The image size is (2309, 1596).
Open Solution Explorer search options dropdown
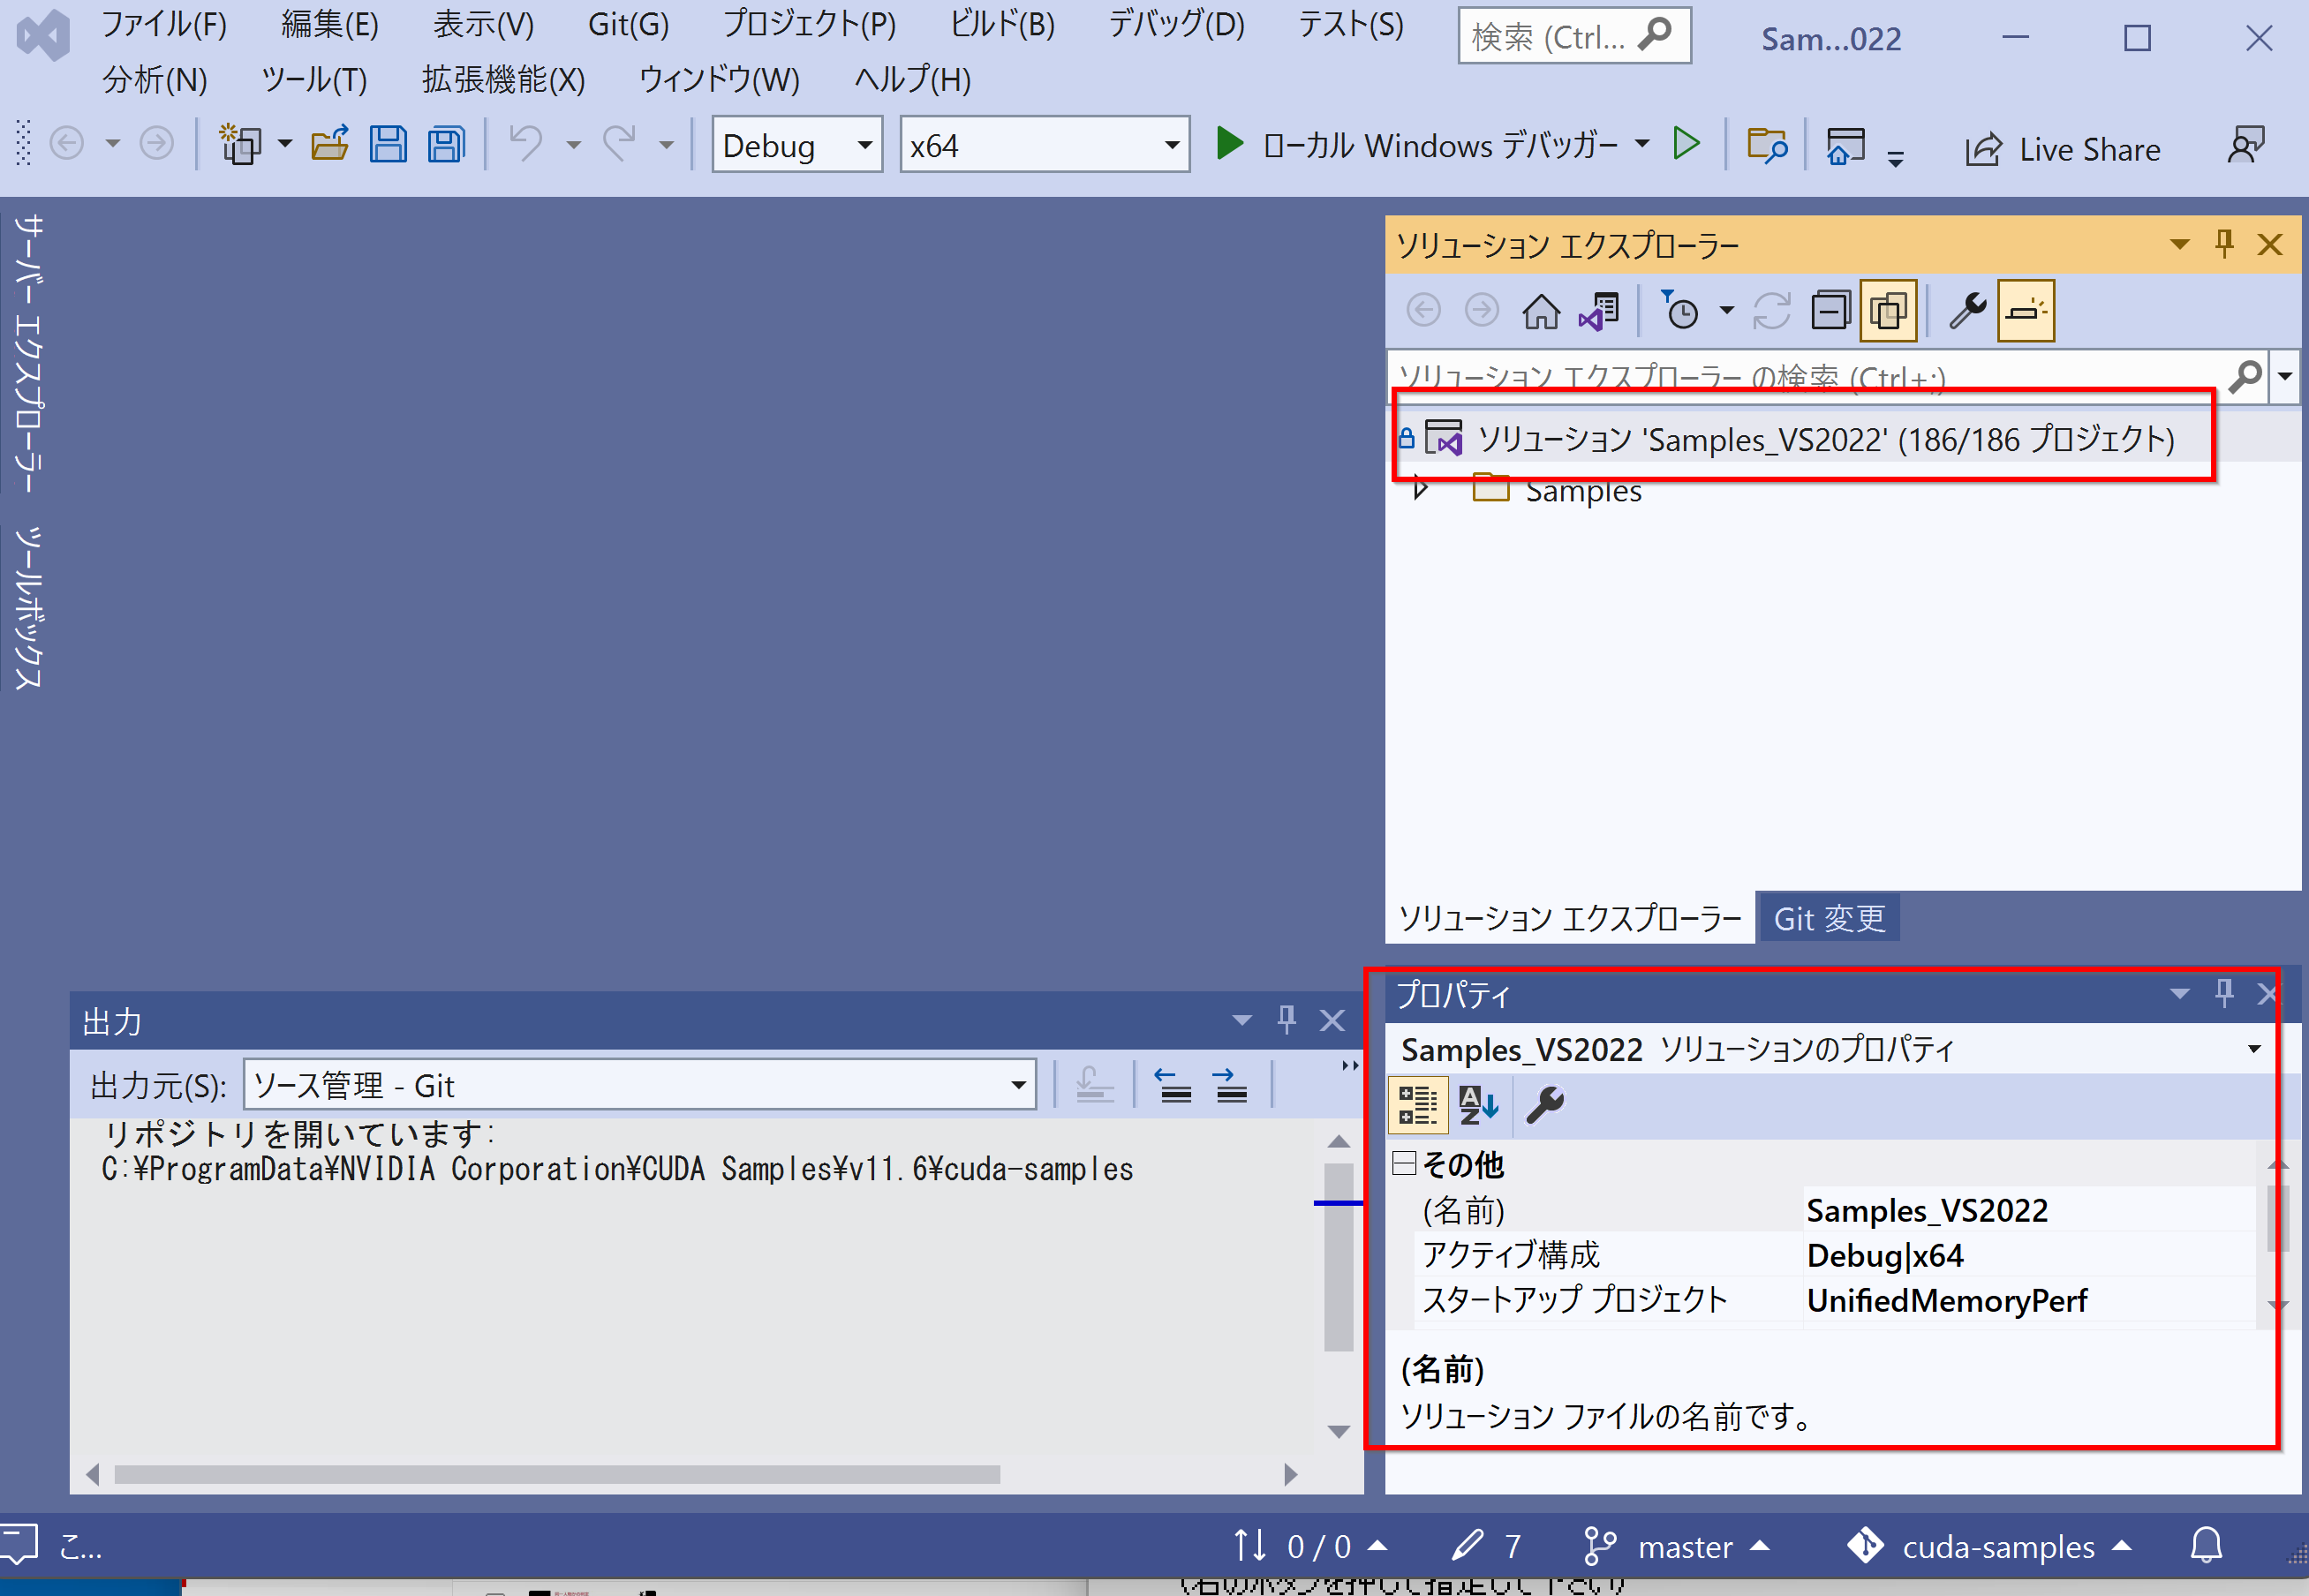point(2285,376)
